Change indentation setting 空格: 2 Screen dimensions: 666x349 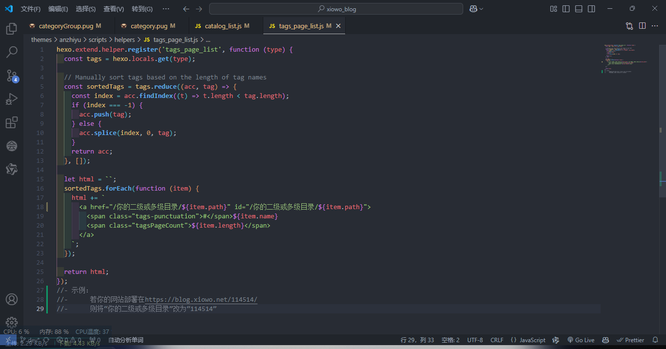[451, 340]
